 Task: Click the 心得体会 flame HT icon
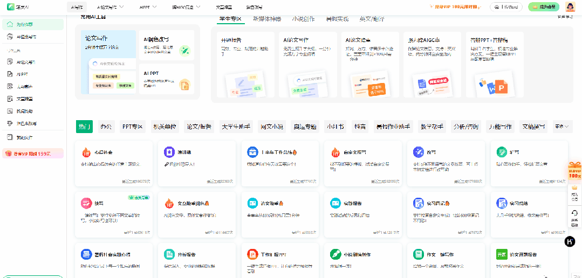click(x=86, y=152)
